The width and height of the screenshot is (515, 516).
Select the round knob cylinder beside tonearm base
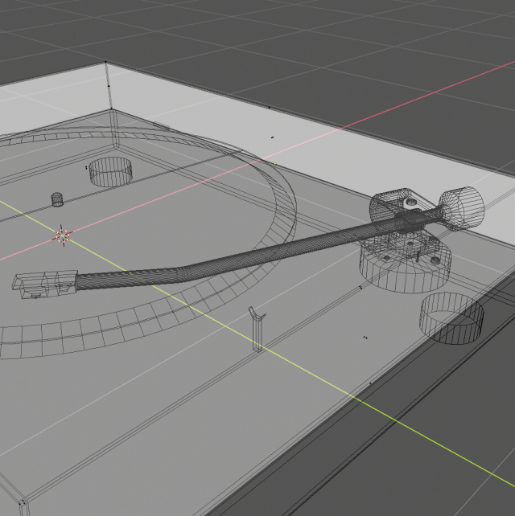point(452,317)
